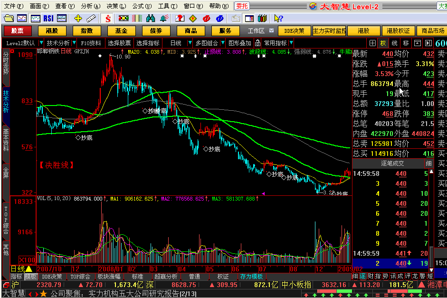
Task: Click the window layout toolbar icon
Action: (x=249, y=19)
